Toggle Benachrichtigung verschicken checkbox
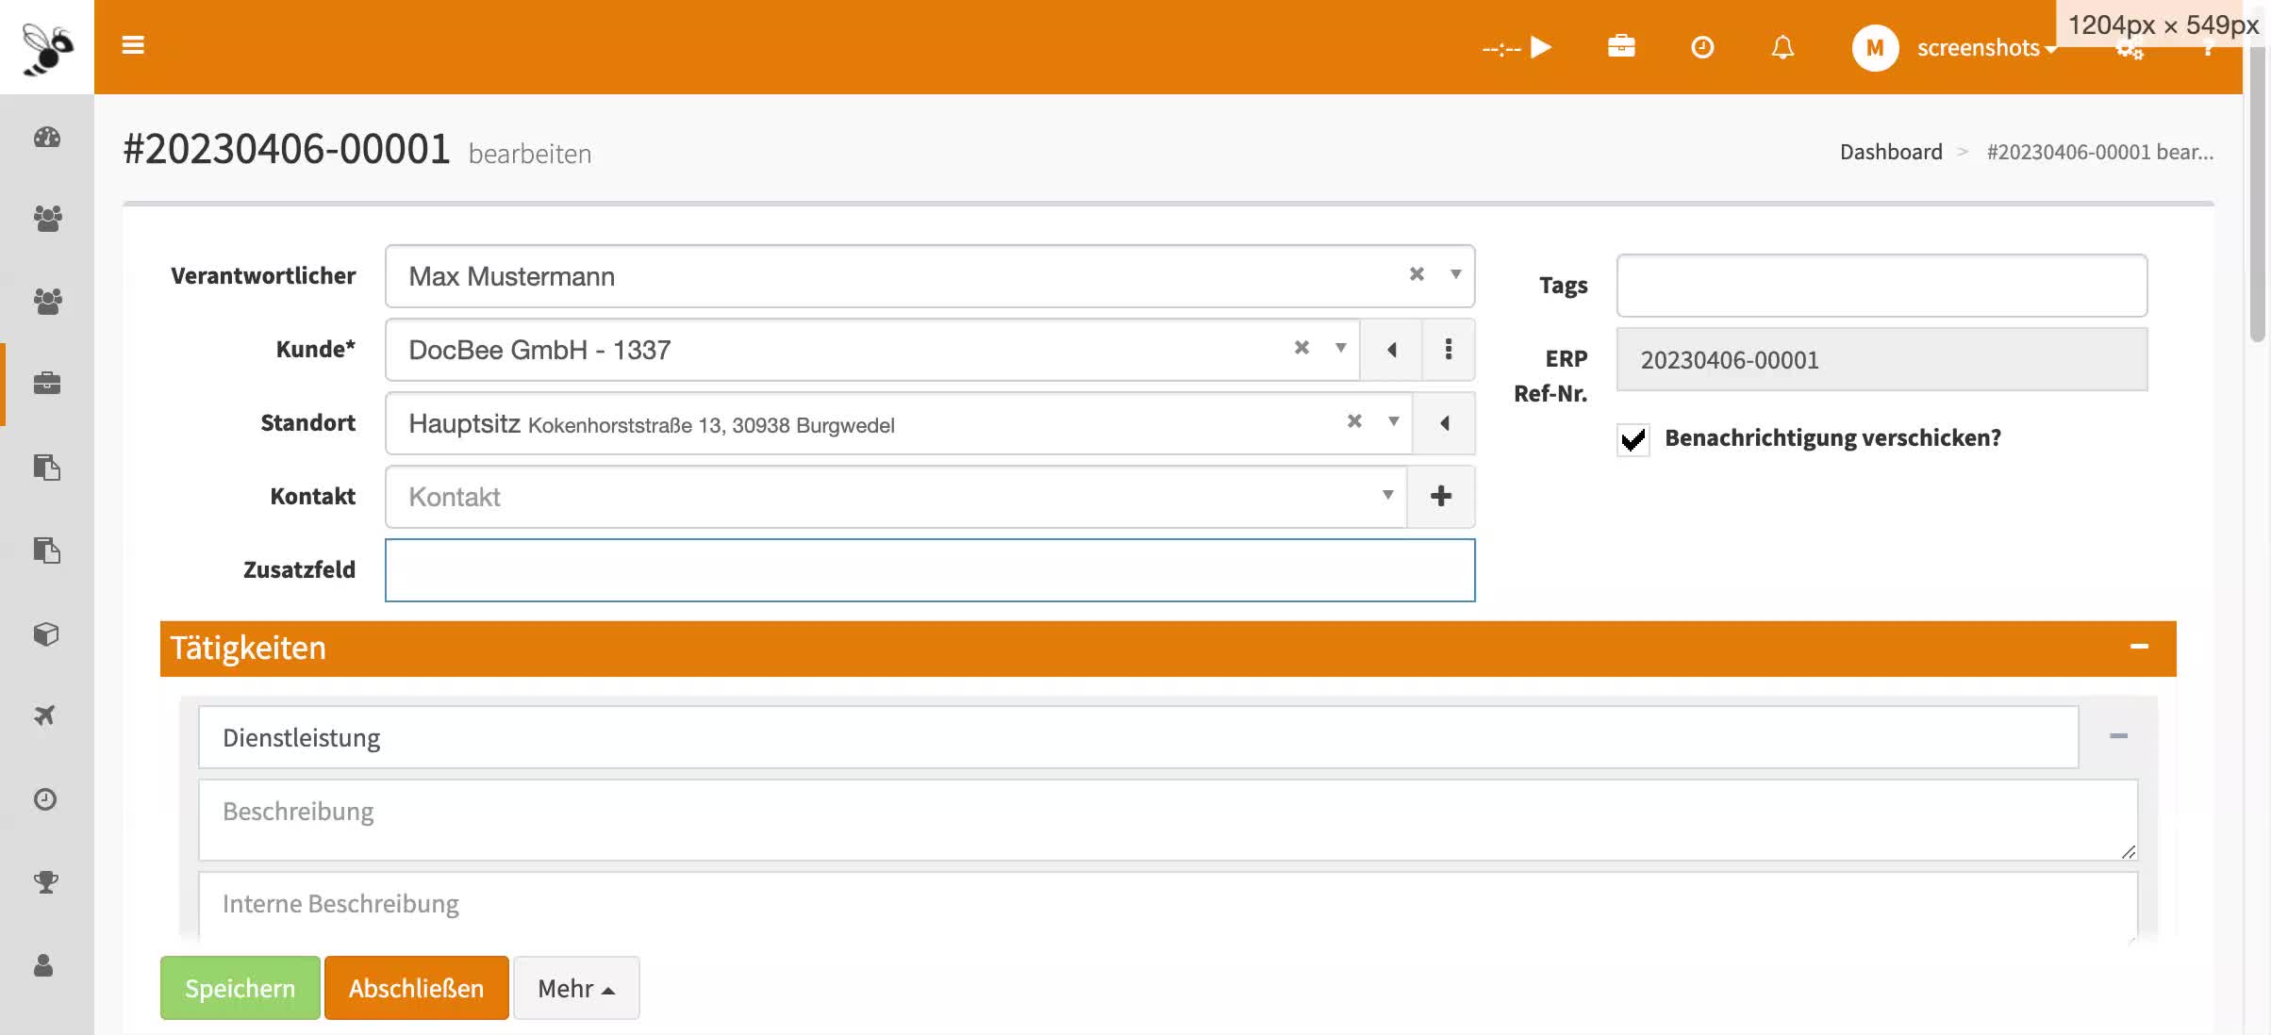This screenshot has height=1035, width=2271. [1633, 439]
